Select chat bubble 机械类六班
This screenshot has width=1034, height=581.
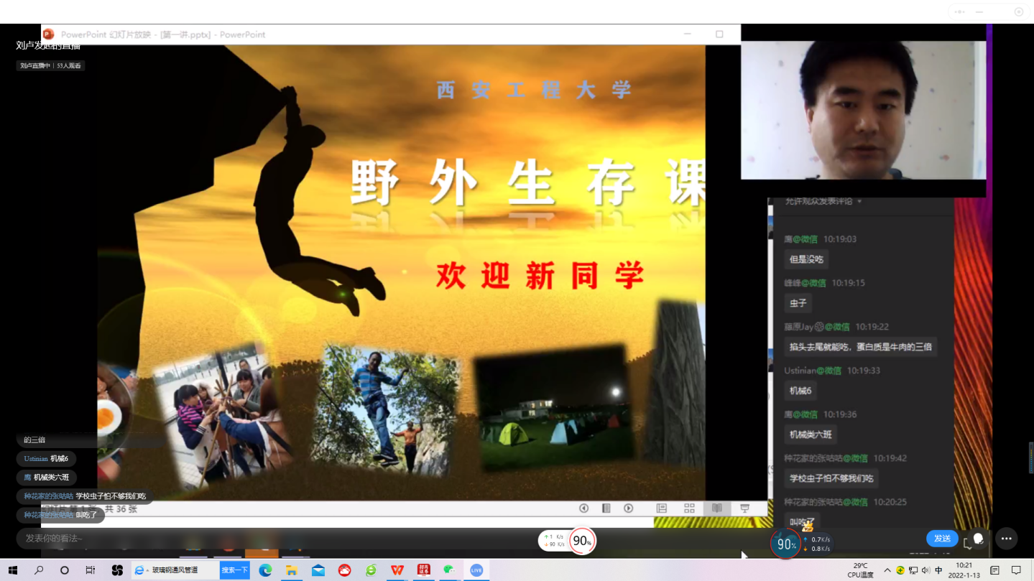(x=811, y=434)
